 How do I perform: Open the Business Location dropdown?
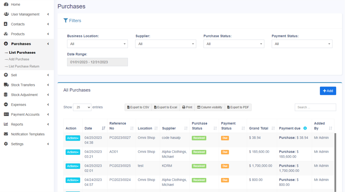click(x=97, y=44)
